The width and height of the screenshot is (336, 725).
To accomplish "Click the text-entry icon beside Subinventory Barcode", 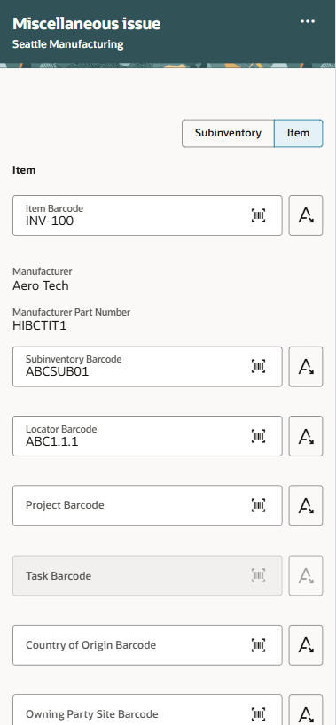I will pos(306,367).
